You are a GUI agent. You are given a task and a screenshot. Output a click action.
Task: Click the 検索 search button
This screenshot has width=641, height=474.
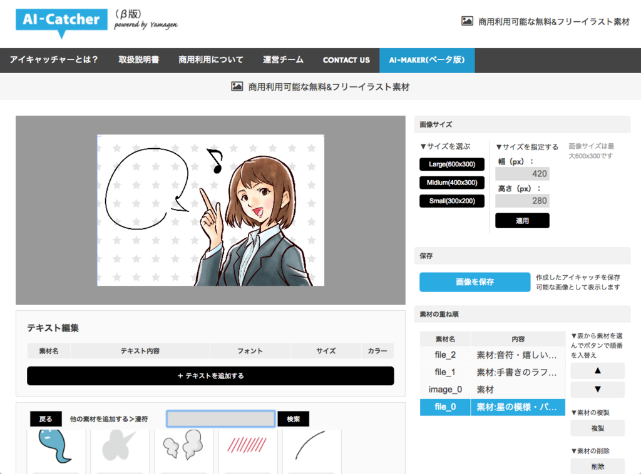(x=293, y=419)
